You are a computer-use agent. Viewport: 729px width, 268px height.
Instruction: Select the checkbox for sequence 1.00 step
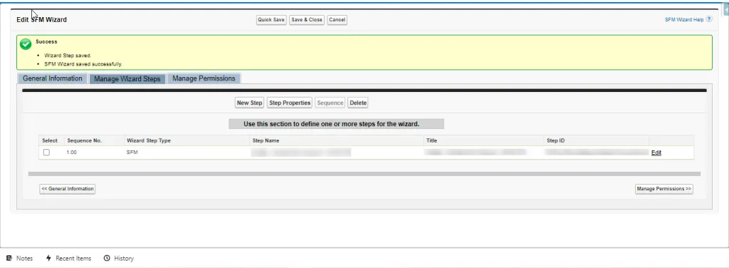tap(46, 152)
